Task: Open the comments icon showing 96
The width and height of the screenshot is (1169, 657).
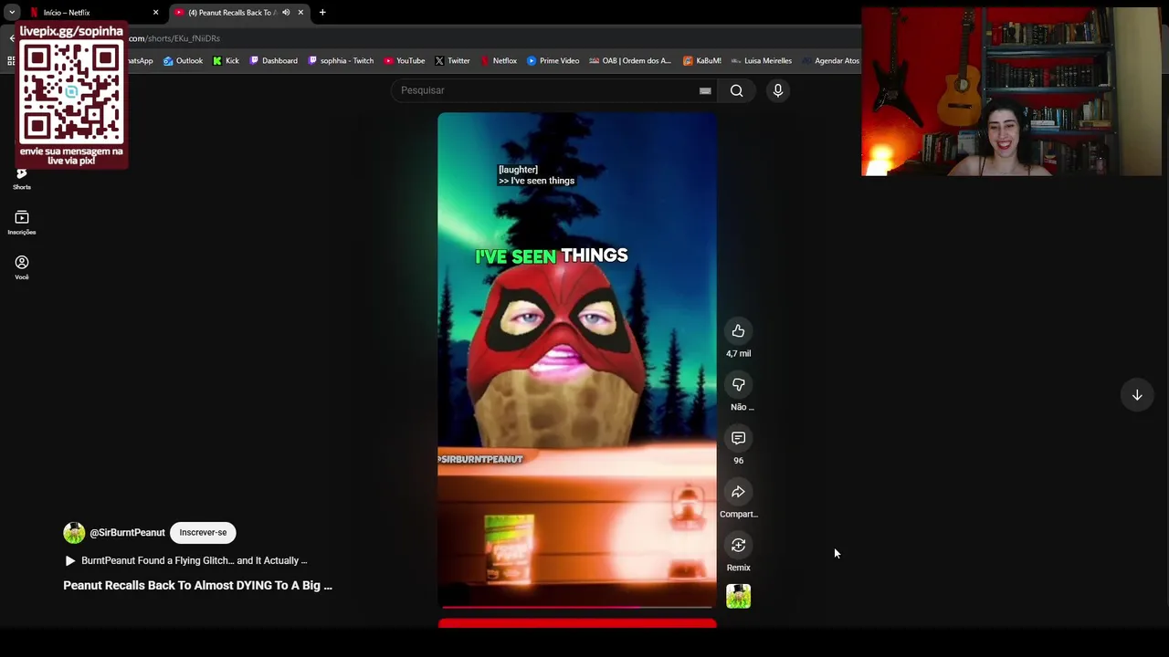Action: click(x=738, y=438)
